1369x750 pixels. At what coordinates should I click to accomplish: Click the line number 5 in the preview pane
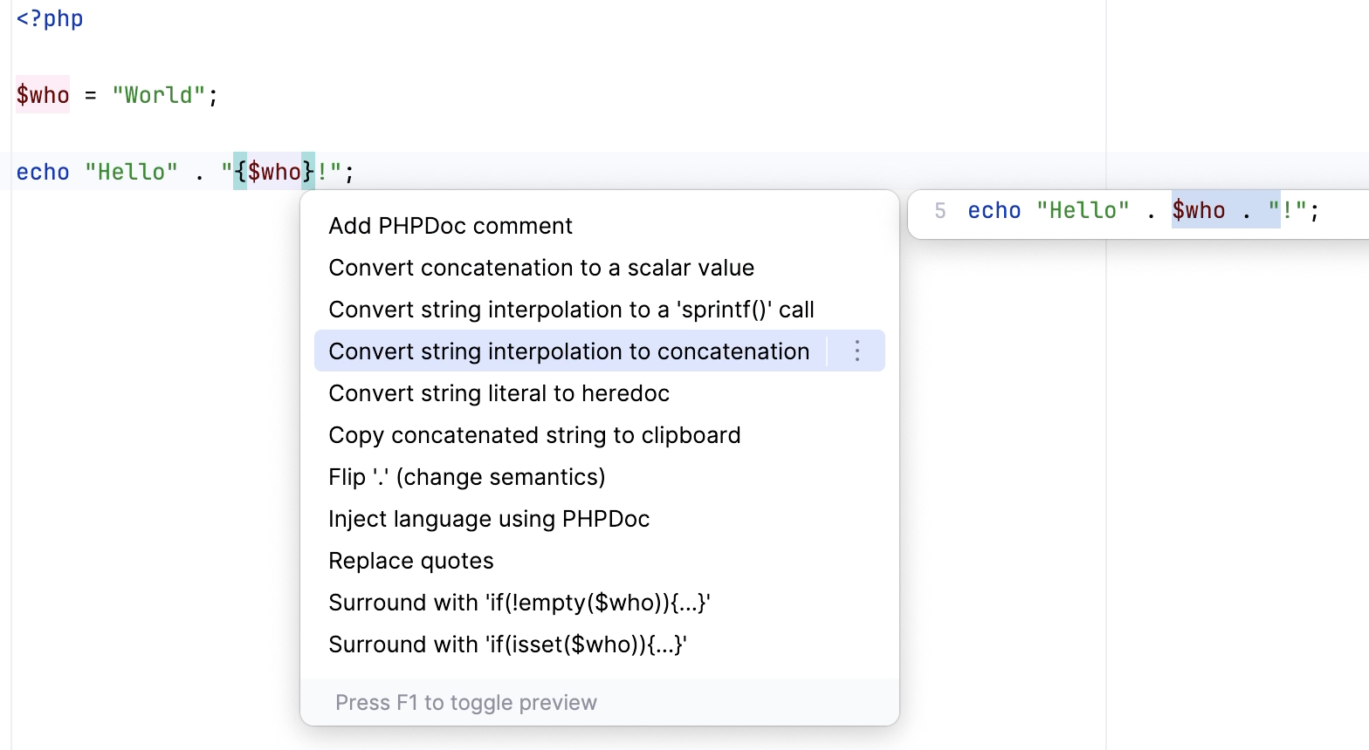940,209
